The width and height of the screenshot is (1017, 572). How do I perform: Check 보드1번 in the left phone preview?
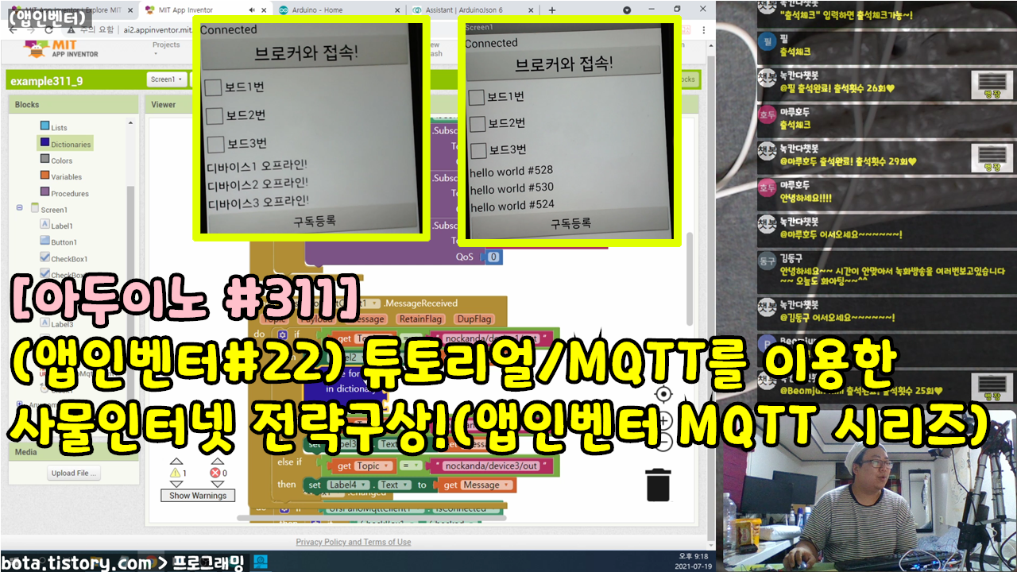point(212,87)
